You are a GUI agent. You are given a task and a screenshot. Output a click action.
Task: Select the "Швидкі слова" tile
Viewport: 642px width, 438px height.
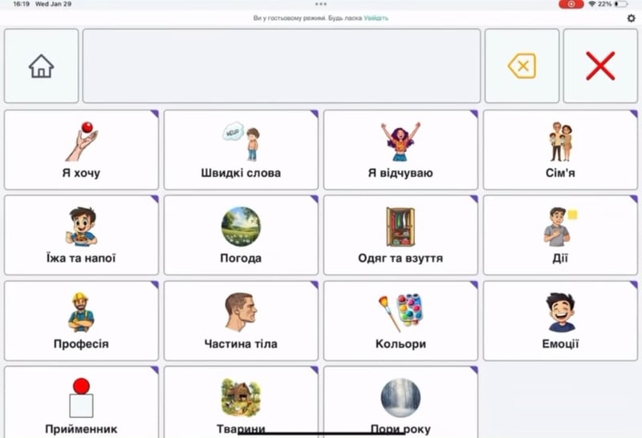(x=241, y=150)
